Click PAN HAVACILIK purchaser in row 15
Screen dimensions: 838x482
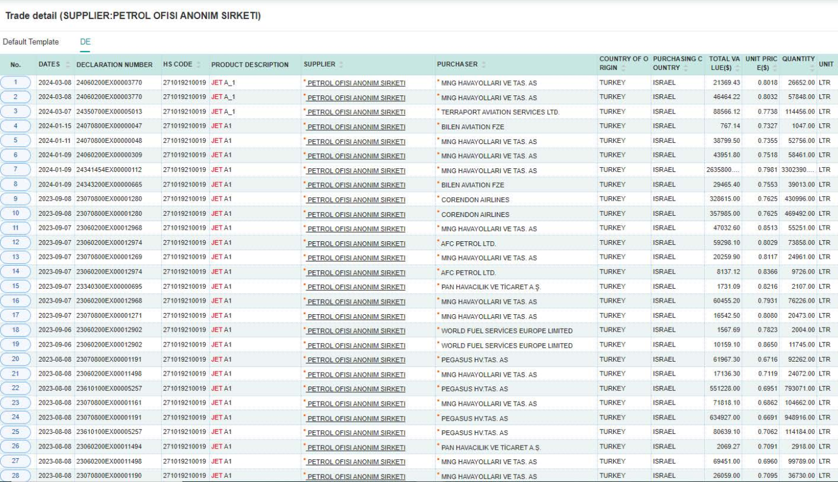click(x=491, y=287)
